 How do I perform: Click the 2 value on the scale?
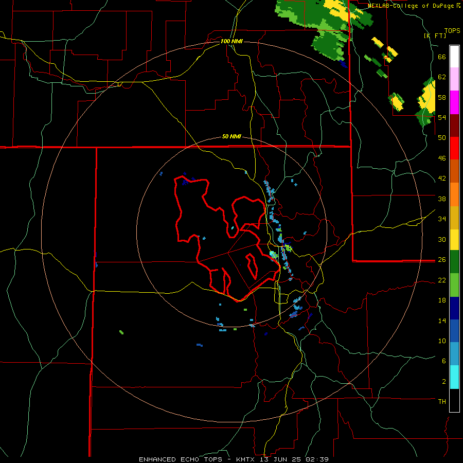coord(444,382)
